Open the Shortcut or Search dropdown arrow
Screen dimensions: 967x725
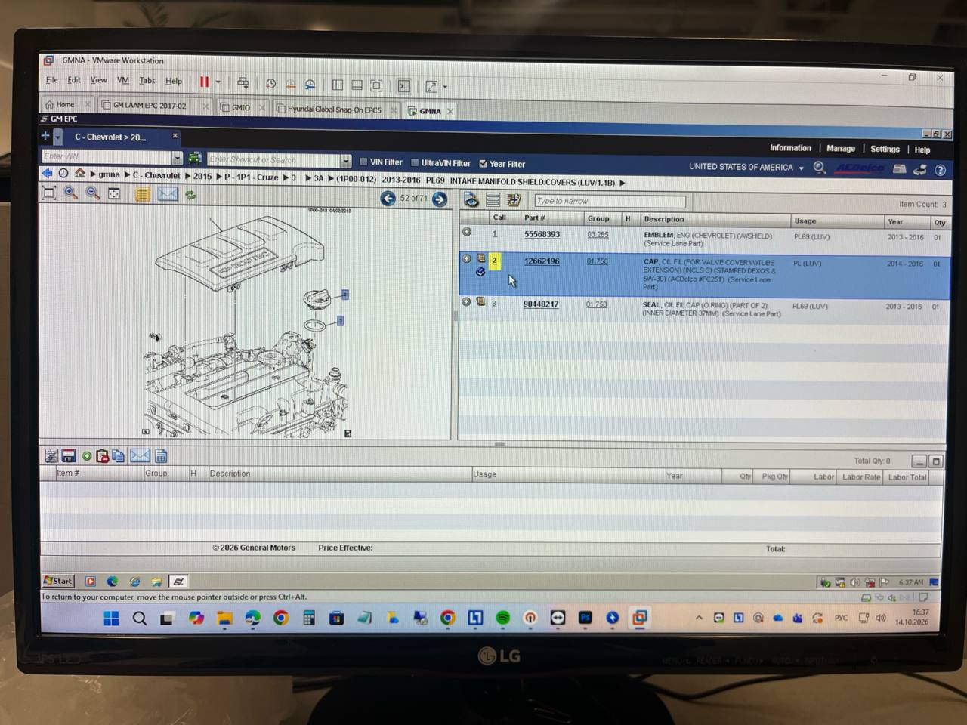tap(346, 160)
